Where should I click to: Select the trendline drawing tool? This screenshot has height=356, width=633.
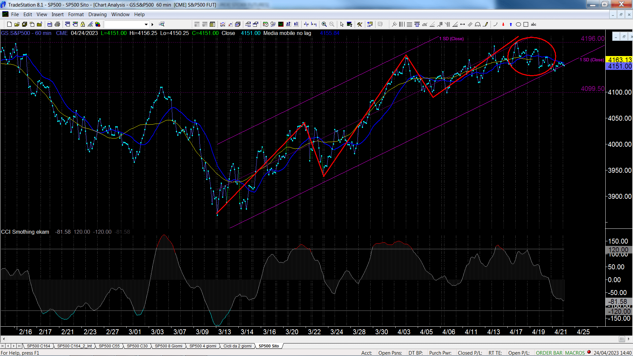pyautogui.click(x=394, y=24)
